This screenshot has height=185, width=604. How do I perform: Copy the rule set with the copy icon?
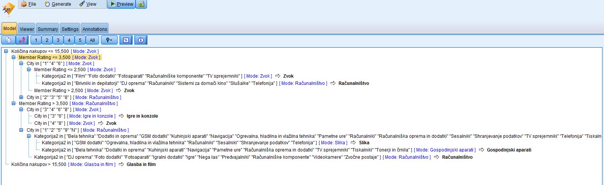[8, 40]
